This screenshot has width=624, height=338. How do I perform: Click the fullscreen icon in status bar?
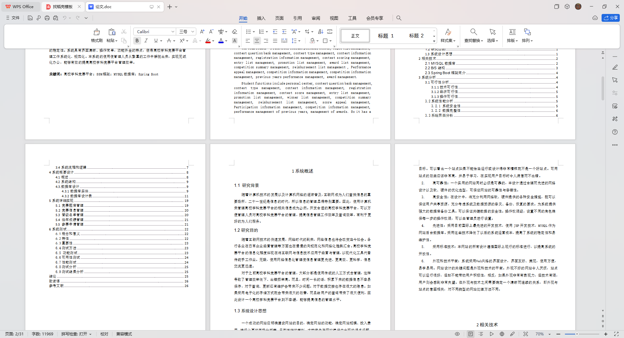click(x=616, y=334)
